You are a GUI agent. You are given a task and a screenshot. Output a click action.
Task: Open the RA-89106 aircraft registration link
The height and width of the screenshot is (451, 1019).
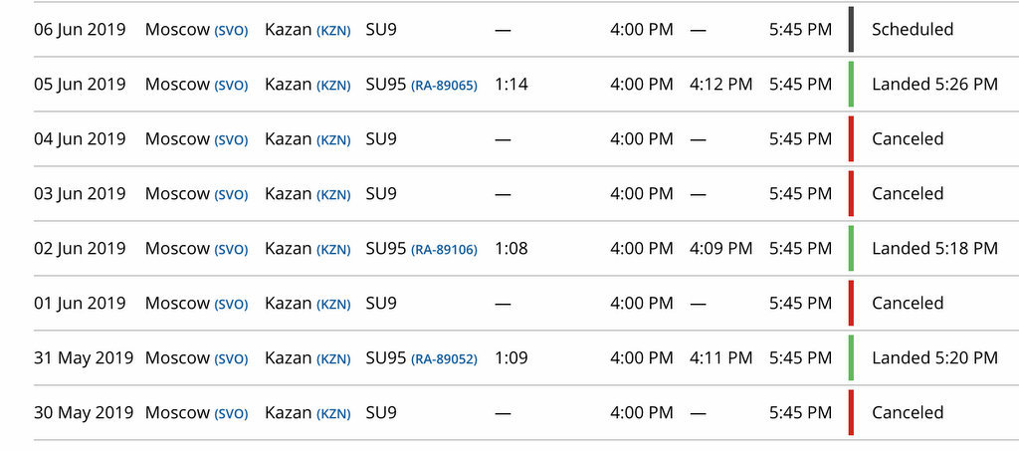click(444, 250)
